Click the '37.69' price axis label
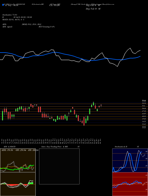The height and width of the screenshot is (196, 148). coord(144,119)
